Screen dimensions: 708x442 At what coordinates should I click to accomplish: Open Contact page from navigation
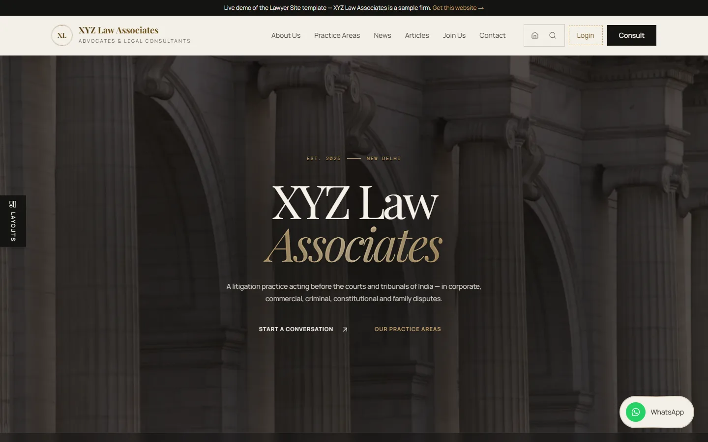[492, 35]
